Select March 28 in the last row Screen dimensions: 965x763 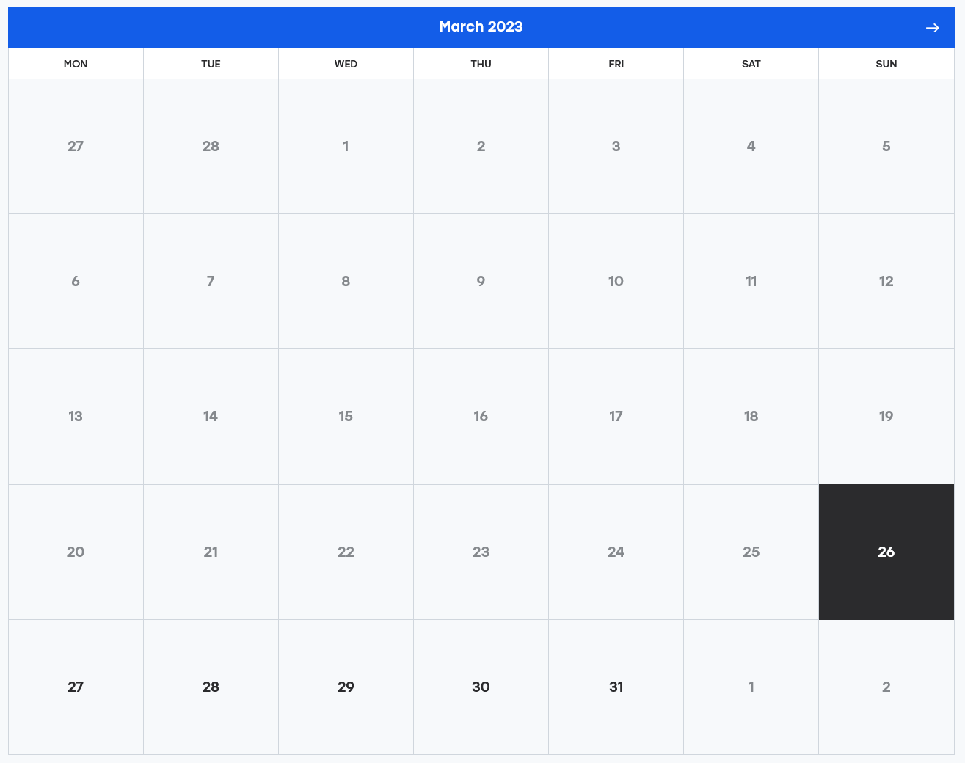coord(211,687)
